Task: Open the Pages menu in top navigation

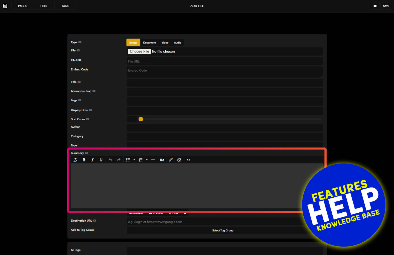Action: pos(22,6)
